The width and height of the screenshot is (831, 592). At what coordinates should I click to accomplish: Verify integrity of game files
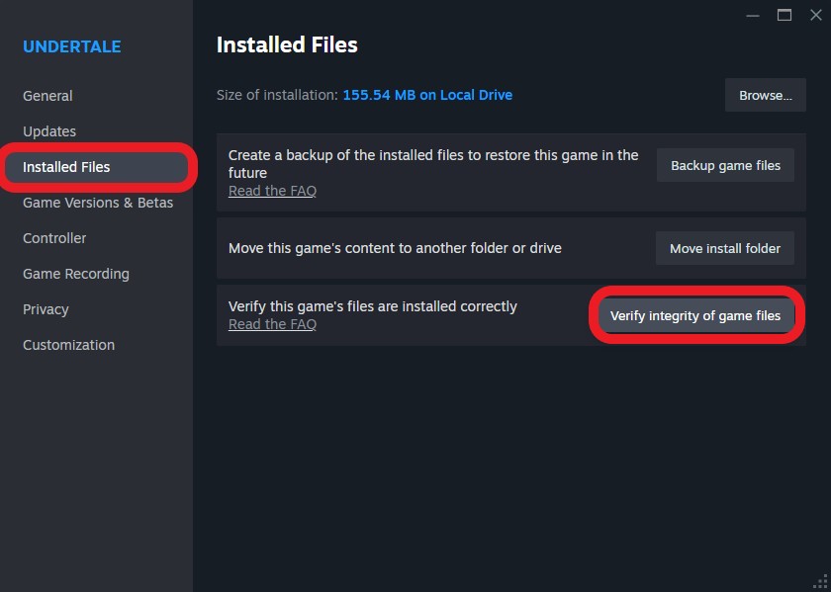695,315
